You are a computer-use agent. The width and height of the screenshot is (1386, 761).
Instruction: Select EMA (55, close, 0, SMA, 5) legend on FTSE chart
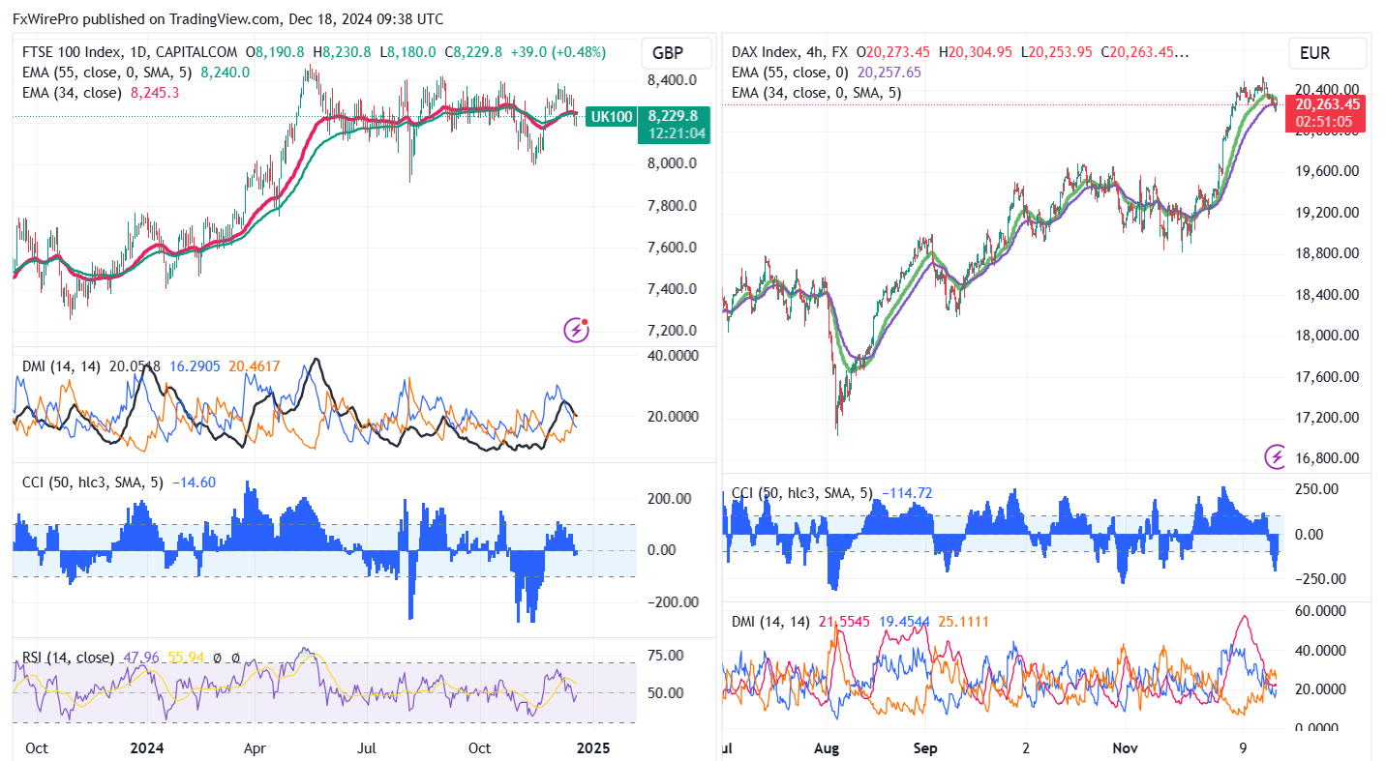point(106,73)
